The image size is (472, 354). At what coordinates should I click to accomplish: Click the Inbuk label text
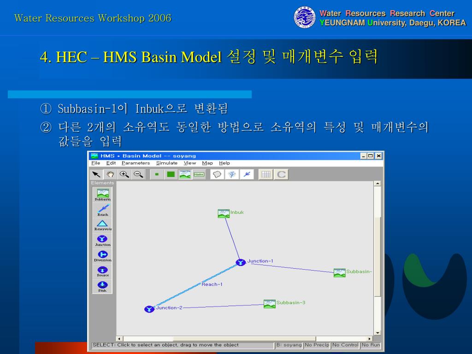(237, 212)
